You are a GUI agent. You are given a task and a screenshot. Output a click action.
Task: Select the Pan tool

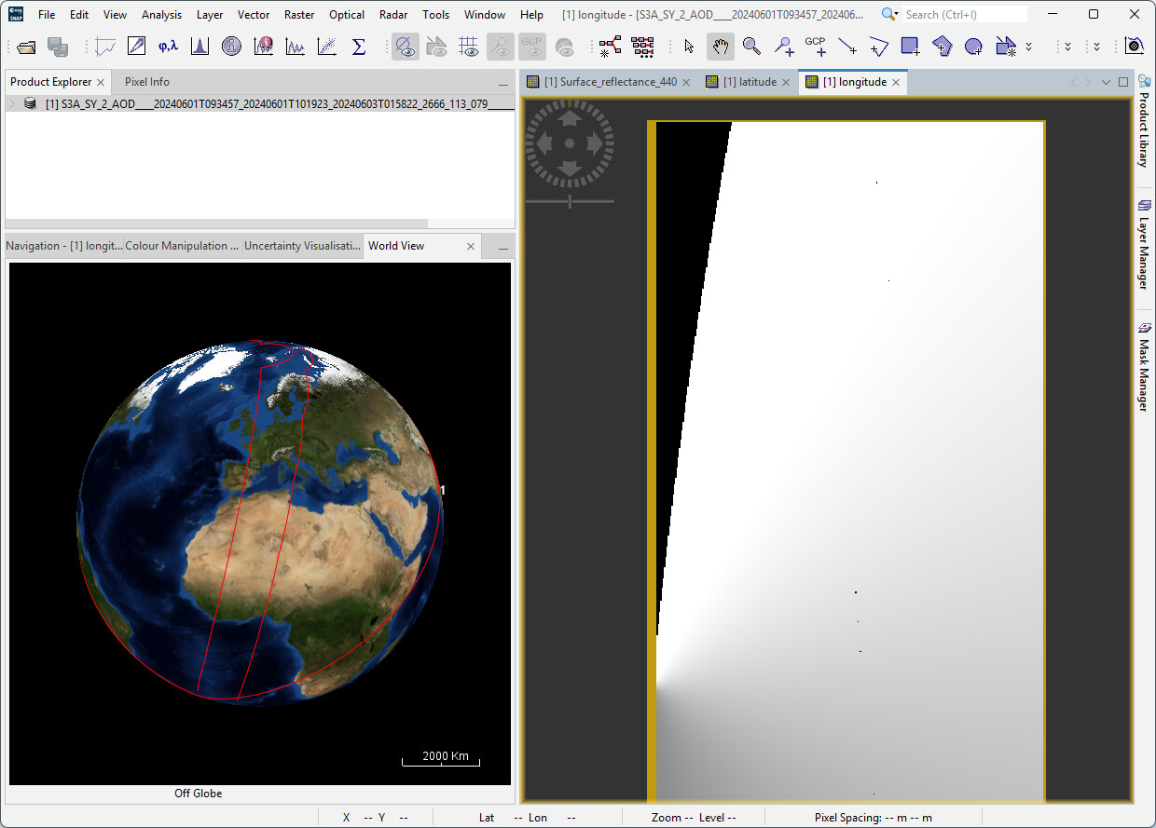[721, 47]
